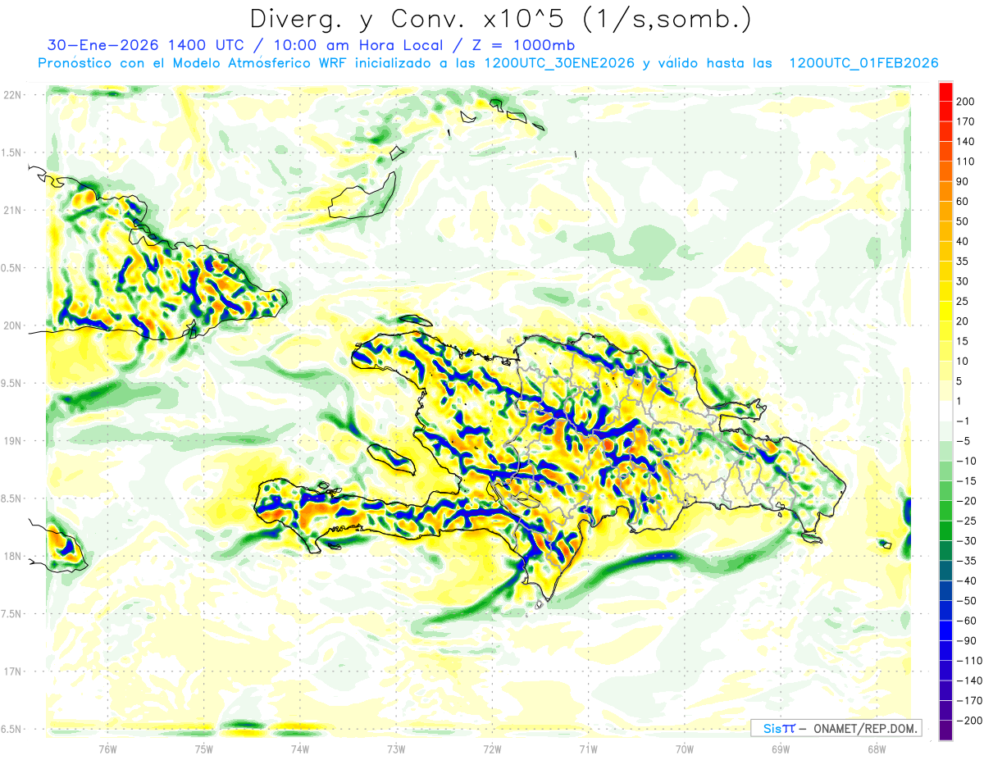The width and height of the screenshot is (984, 760).
Task: Click the "ONAMET/REP.DOM." credit label
Action: tap(864, 728)
